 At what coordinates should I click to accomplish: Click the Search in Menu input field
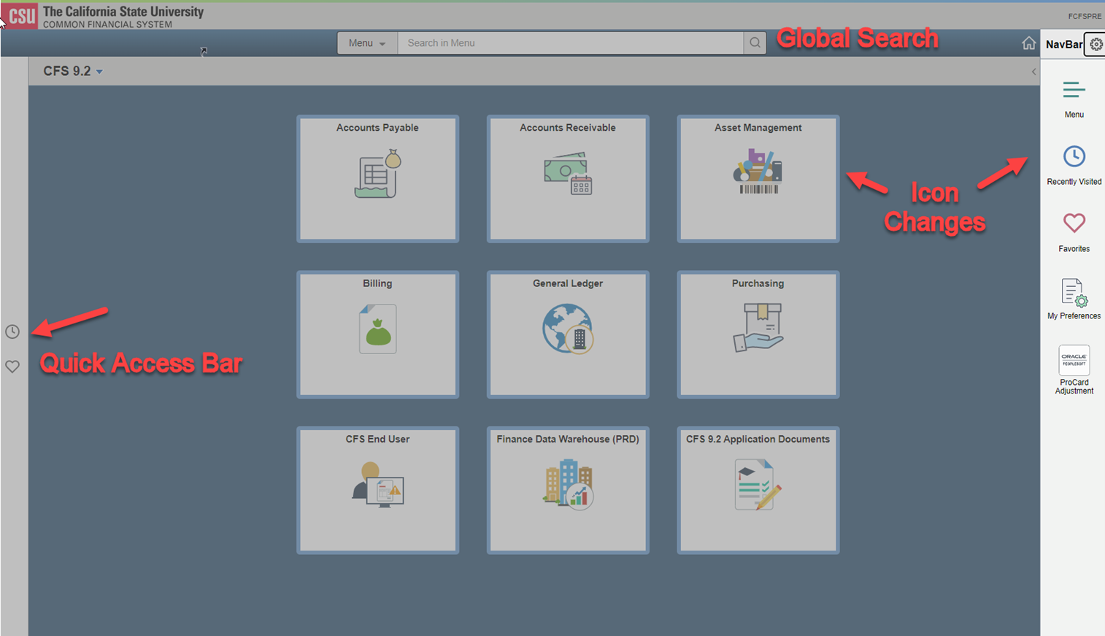pyautogui.click(x=569, y=42)
